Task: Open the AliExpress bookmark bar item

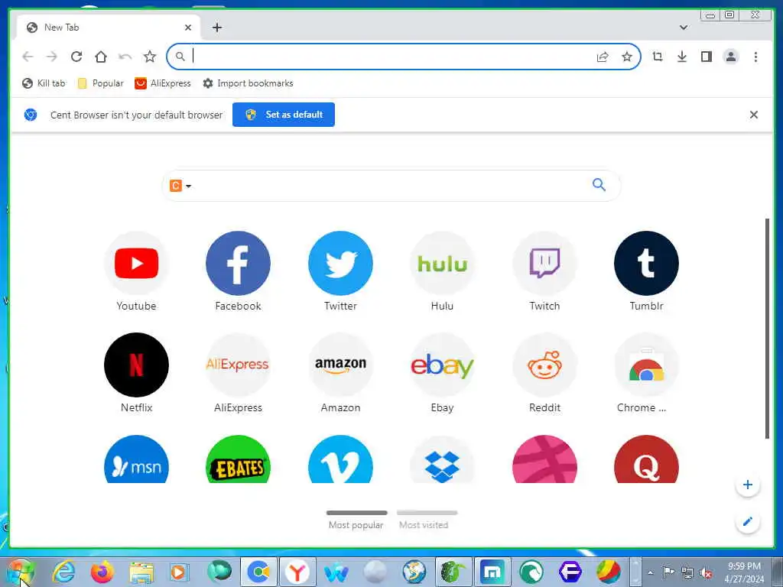Action: tap(163, 83)
